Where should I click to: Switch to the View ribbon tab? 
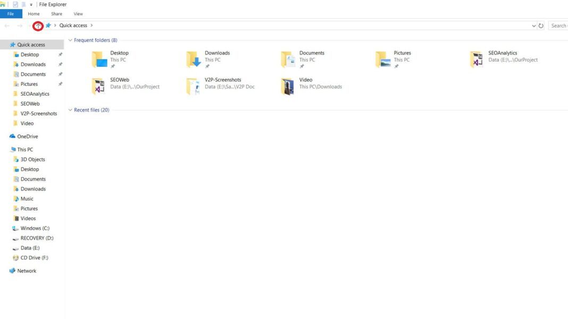[78, 14]
